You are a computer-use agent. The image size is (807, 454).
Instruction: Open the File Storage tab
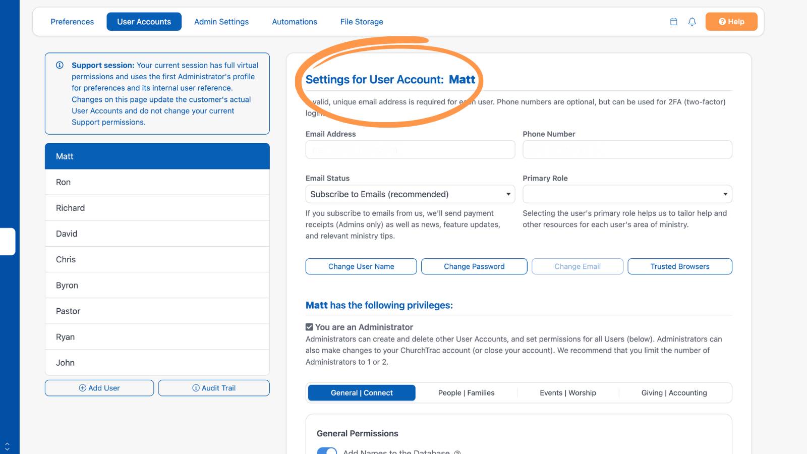[362, 22]
